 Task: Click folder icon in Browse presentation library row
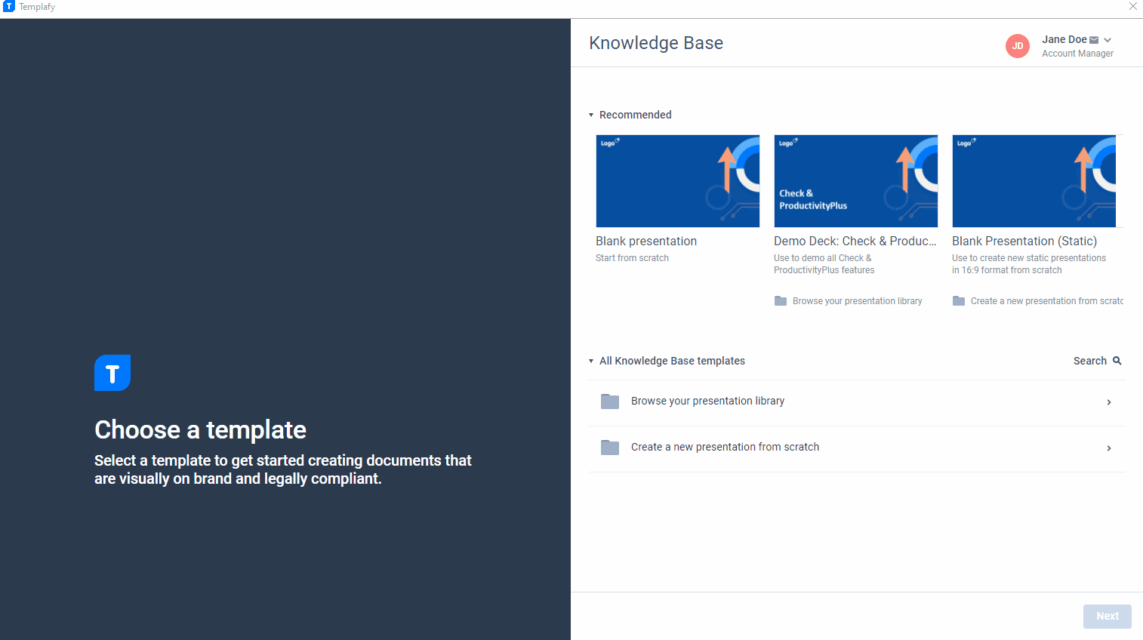coord(610,402)
